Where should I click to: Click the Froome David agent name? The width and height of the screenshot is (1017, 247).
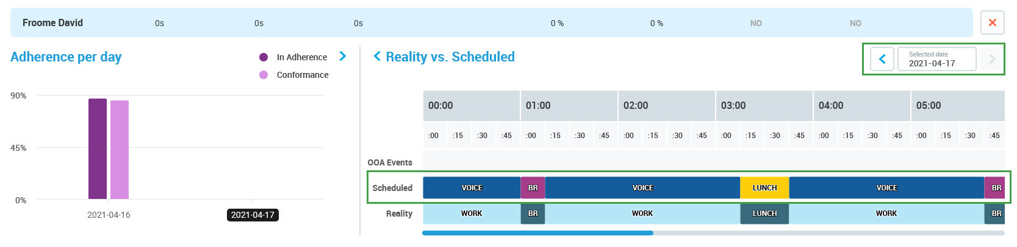[52, 23]
